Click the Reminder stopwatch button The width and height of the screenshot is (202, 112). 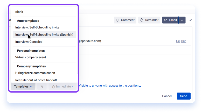pyautogui.click(x=149, y=20)
